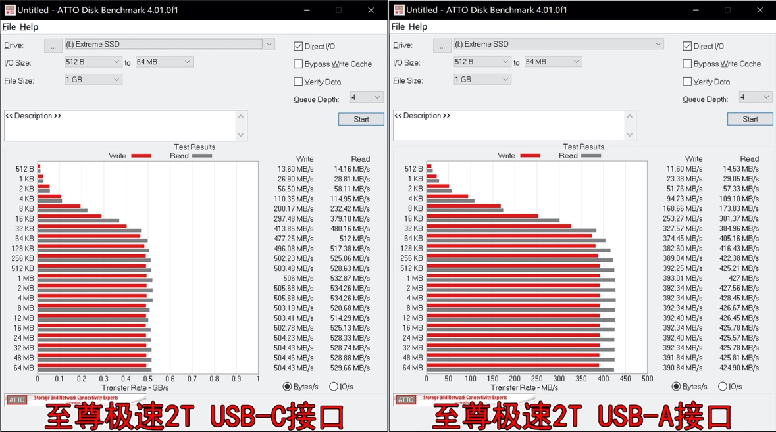Click read value 428.45 MB/s in right window
776x432 pixels.
tap(739, 298)
